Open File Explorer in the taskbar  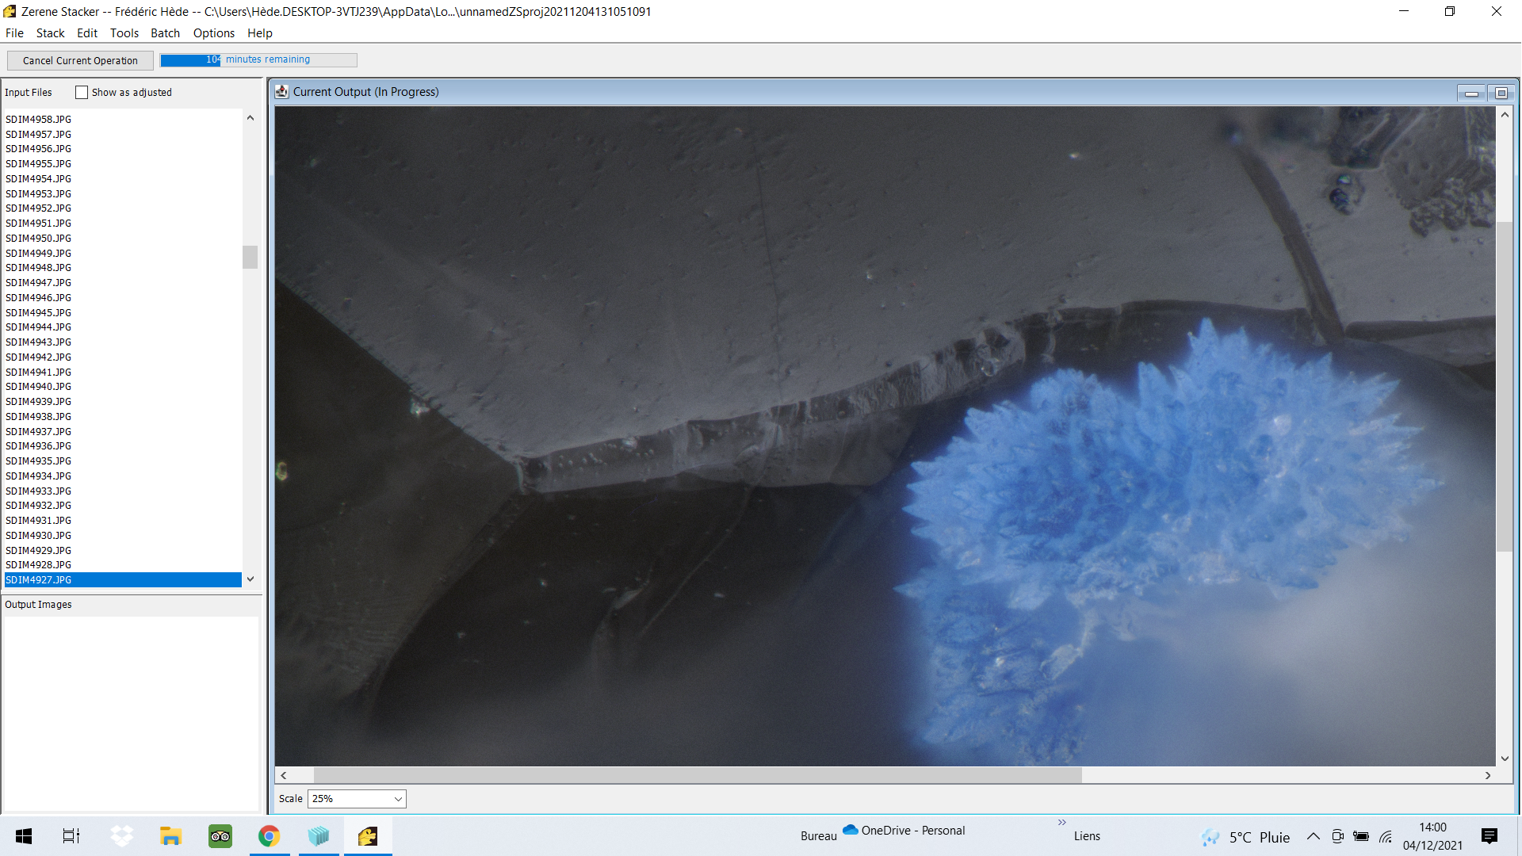pos(170,836)
